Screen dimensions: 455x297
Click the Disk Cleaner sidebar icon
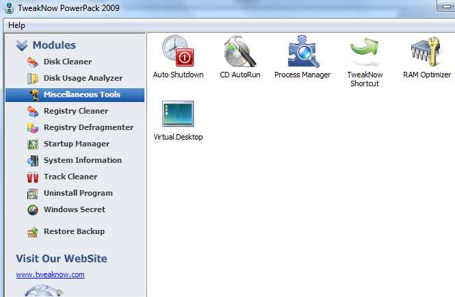(x=33, y=62)
